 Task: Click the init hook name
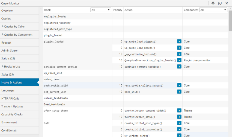point(47,123)
